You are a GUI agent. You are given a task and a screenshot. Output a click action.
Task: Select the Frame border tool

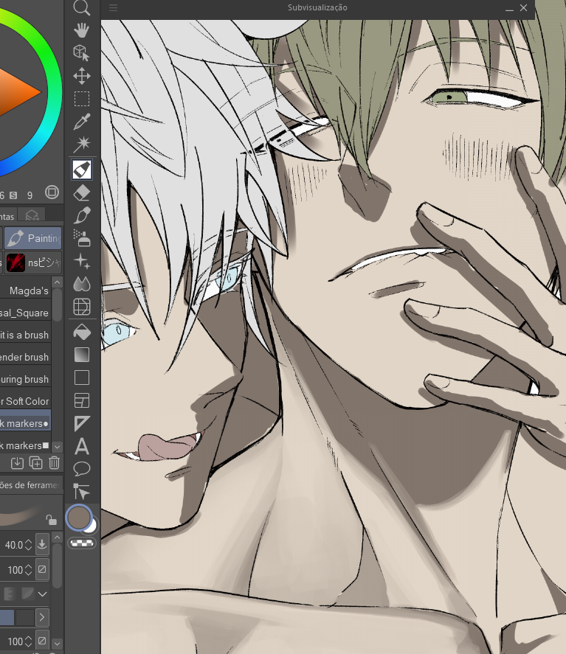click(x=81, y=400)
